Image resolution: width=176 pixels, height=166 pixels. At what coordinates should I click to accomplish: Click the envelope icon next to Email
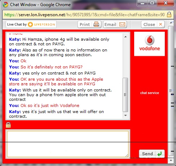pos(122,24)
